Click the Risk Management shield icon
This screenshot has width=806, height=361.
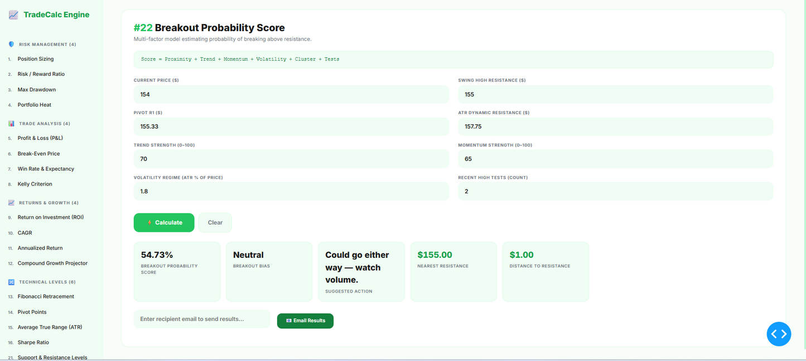pos(11,44)
